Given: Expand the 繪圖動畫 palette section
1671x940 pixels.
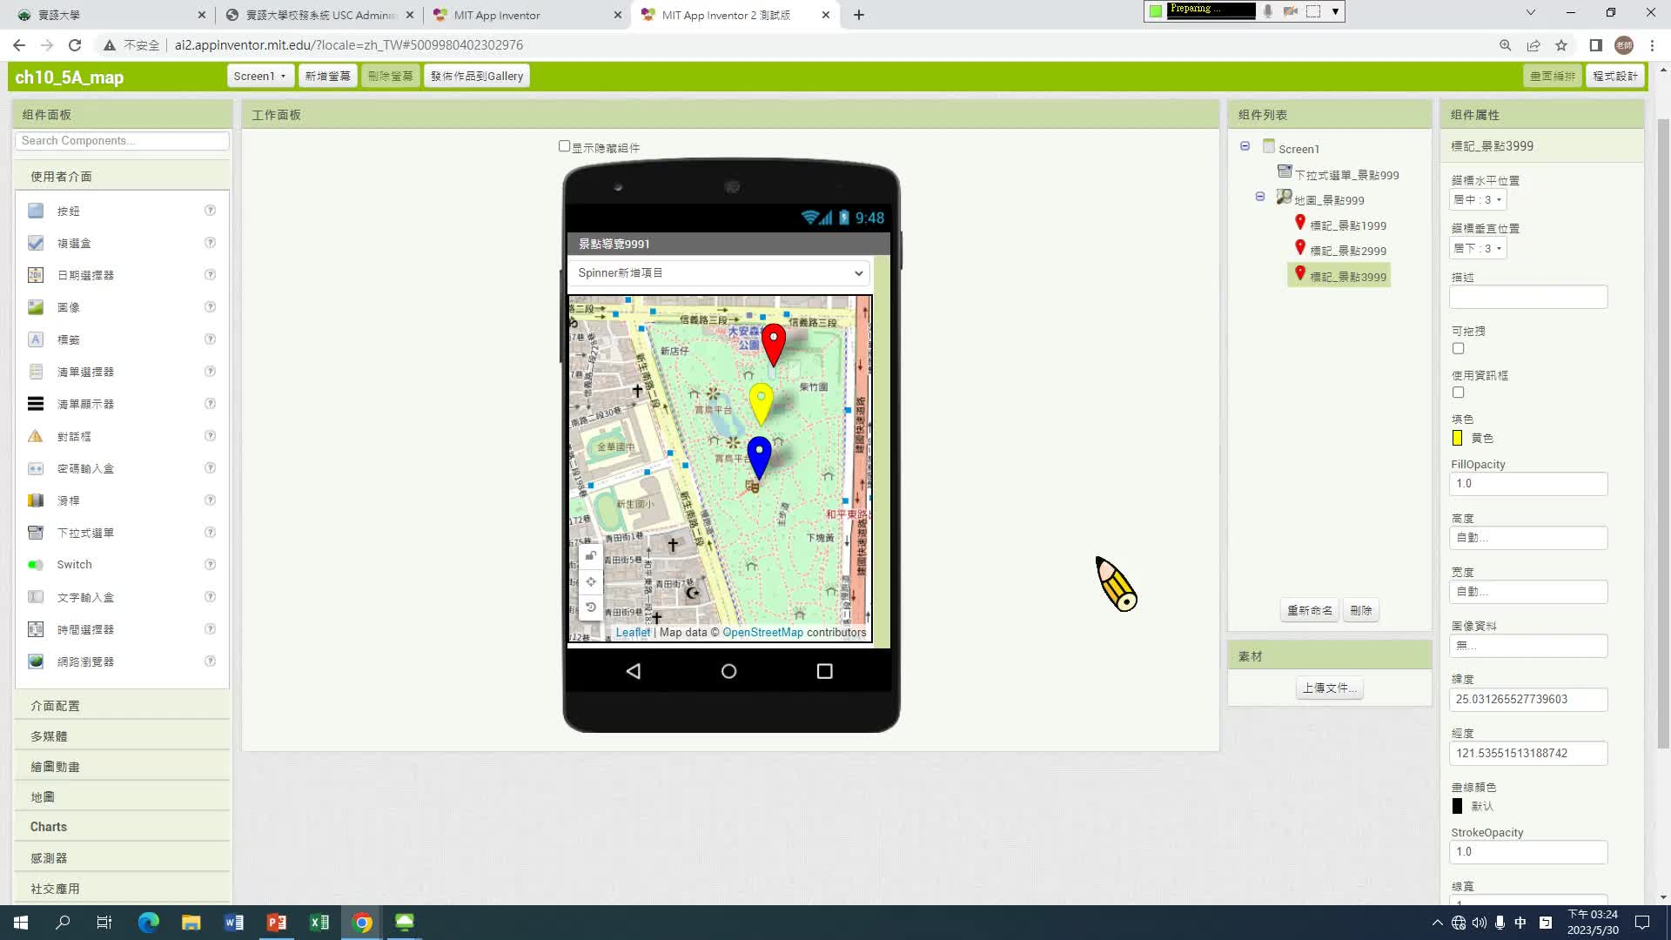Looking at the screenshot, I should tap(122, 767).
